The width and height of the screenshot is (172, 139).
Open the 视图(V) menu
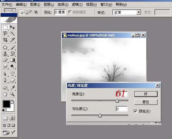tap(91, 5)
